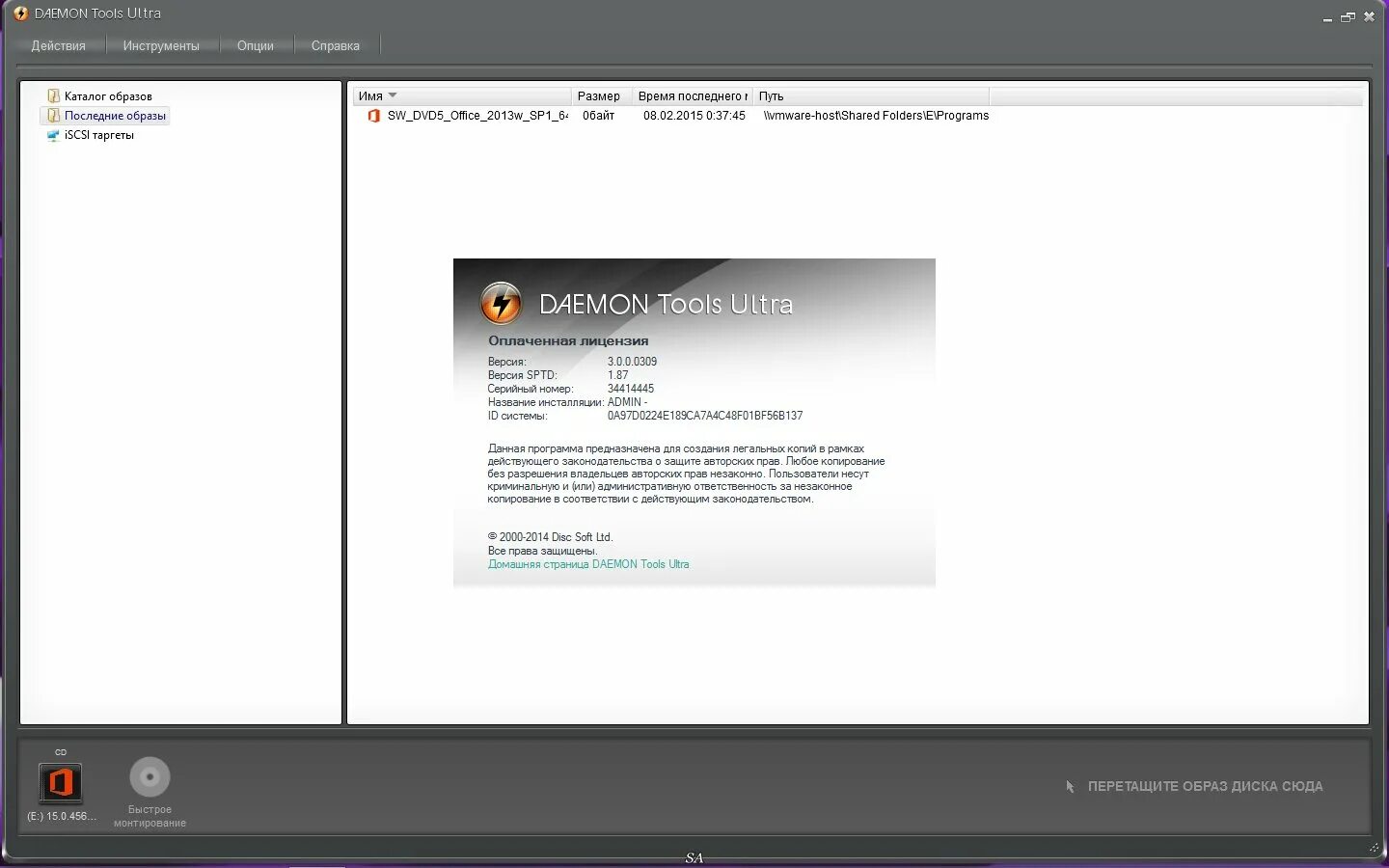Image resolution: width=1389 pixels, height=868 pixels.
Task: Select Последние образы in the tree
Action: pyautogui.click(x=115, y=116)
